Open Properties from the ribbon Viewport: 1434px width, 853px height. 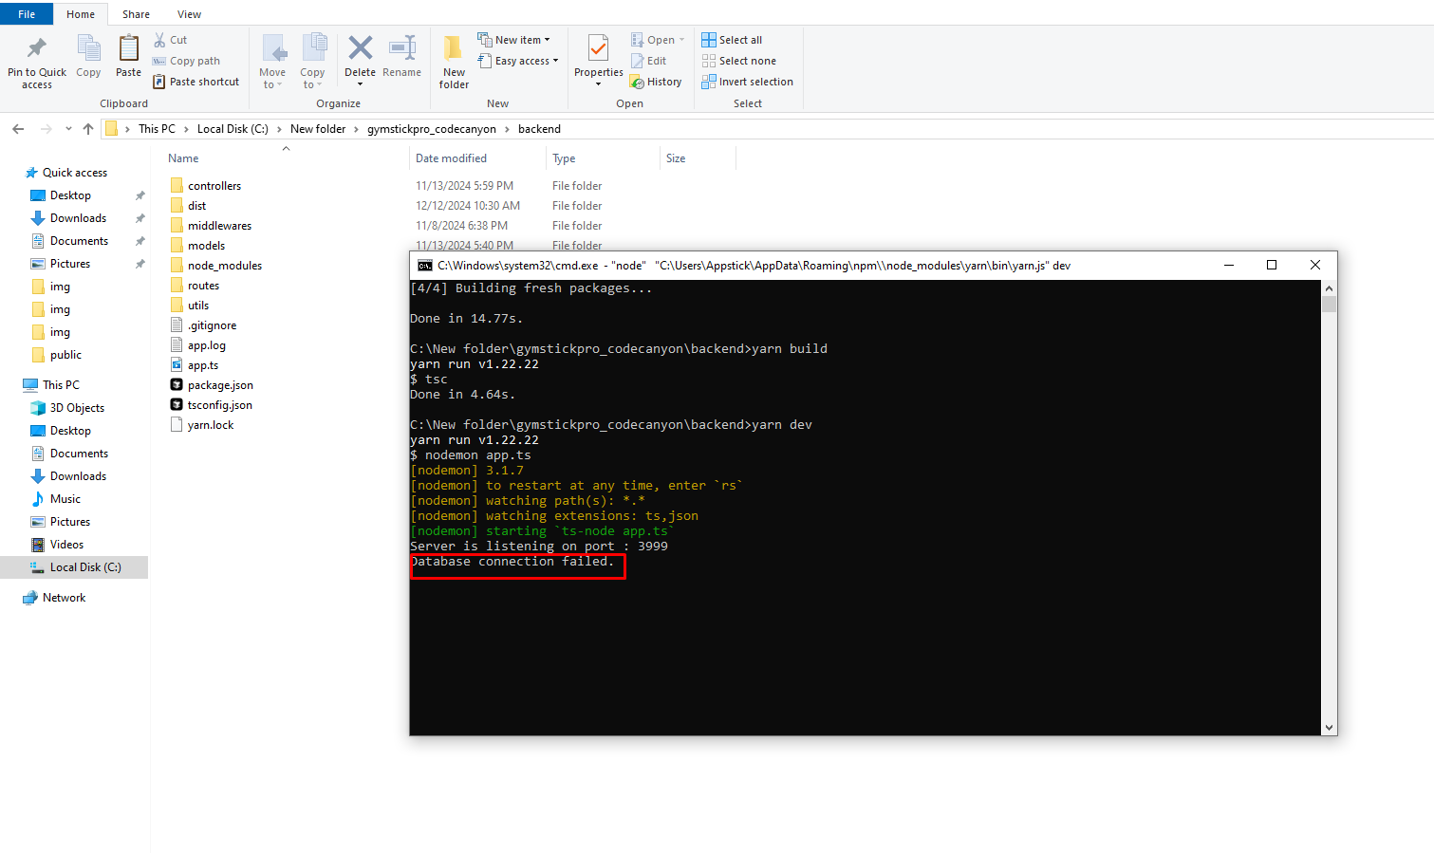[598, 49]
